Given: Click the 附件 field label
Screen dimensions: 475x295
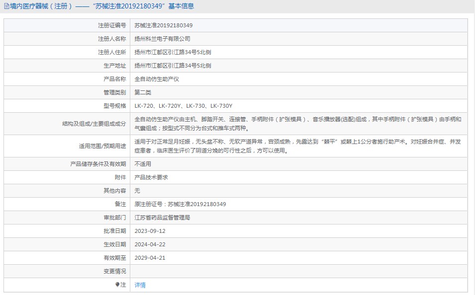Looking at the screenshot, I should tap(120, 177).
